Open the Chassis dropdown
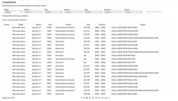178x101 pixels. 113,12
